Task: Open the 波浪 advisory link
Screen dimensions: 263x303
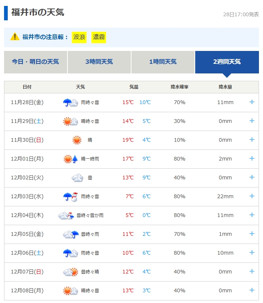Action: [79, 37]
